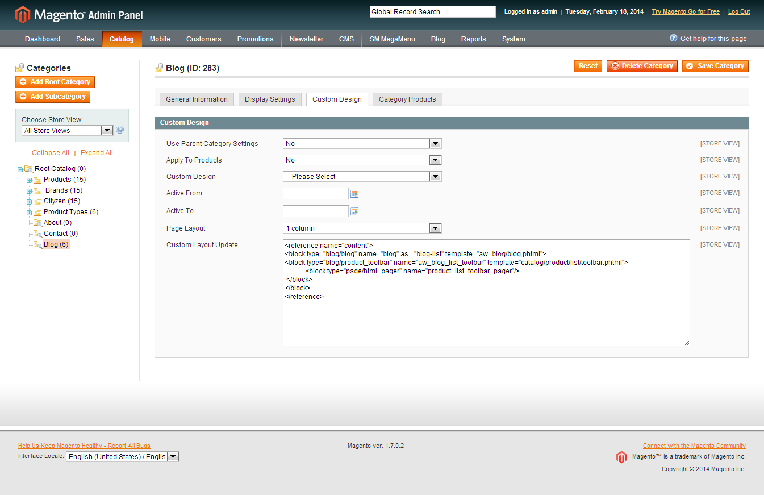Open the Active From calendar picker
Screen dimensions: 764x495
point(354,194)
